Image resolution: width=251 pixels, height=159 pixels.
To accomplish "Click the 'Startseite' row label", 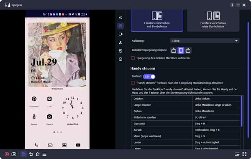I will coord(139,124).
